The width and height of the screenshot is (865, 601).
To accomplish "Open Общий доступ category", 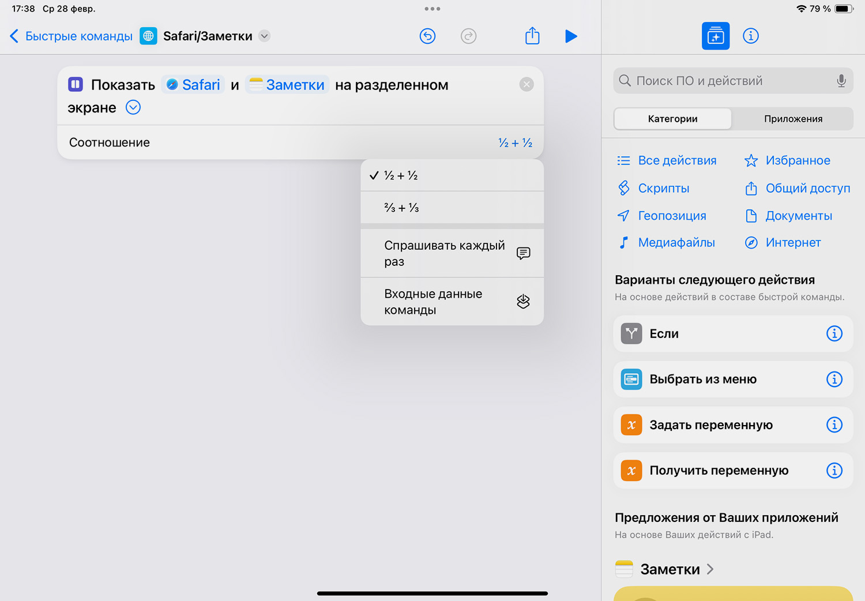I will coord(798,188).
